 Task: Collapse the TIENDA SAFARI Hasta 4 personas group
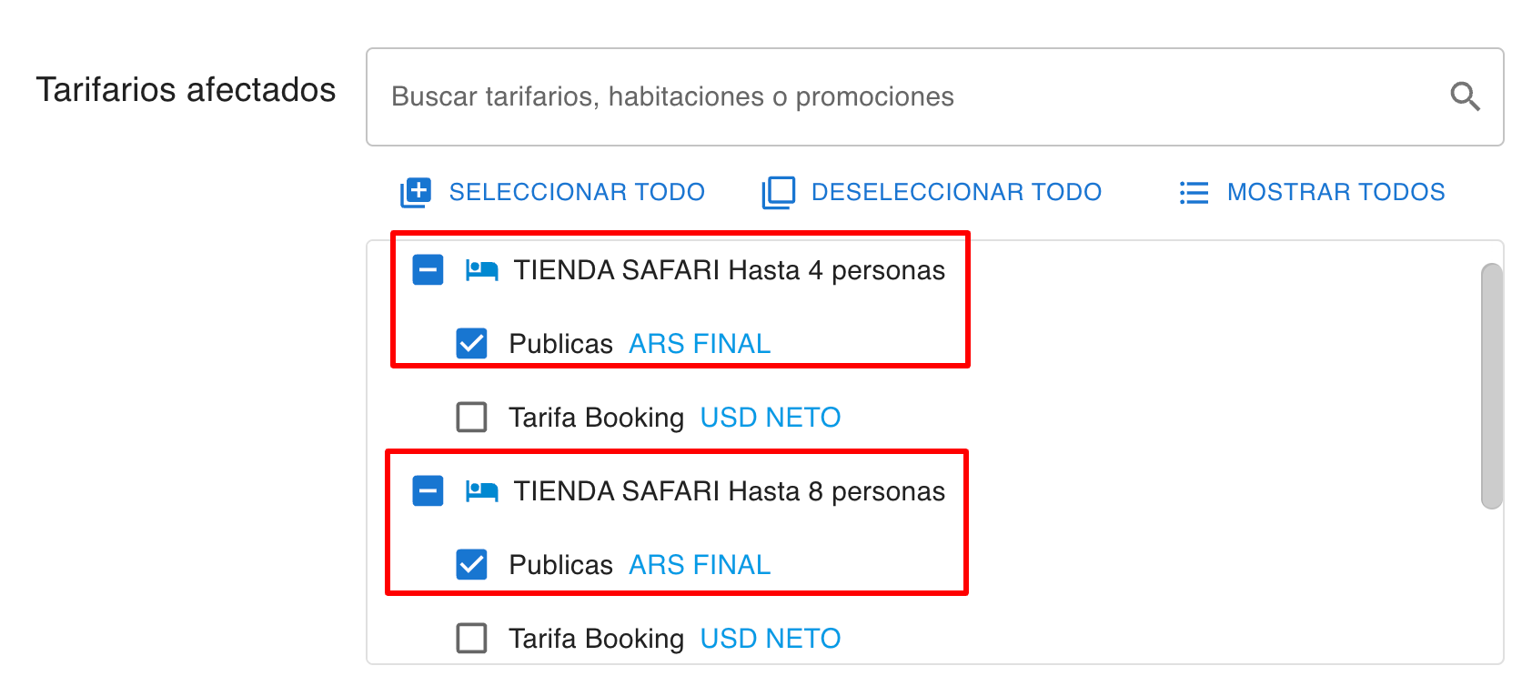pos(428,270)
